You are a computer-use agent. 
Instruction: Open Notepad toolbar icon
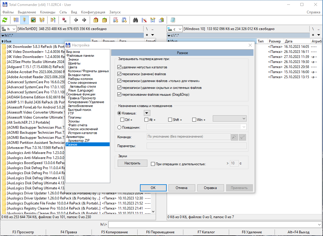click(x=173, y=20)
